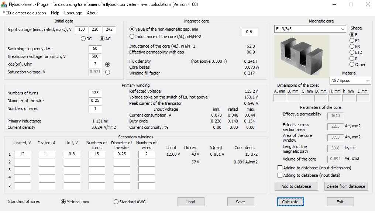Select Other core shape
This screenshot has height=214, width=375.
point(352,65)
